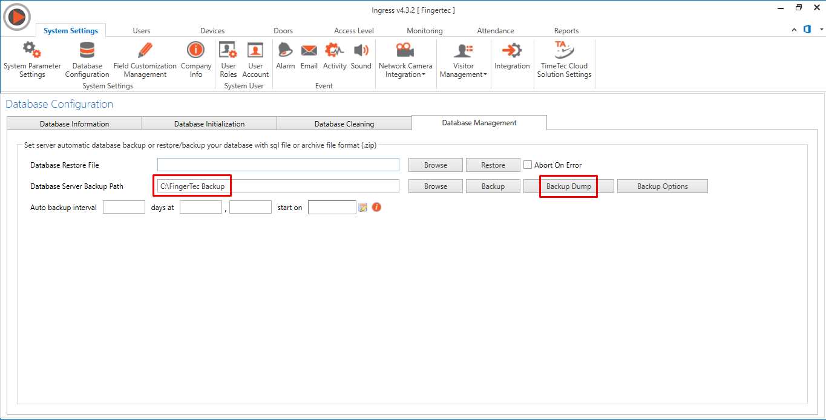The image size is (826, 420).
Task: Click the Auto backup interval days field
Action: tap(124, 207)
